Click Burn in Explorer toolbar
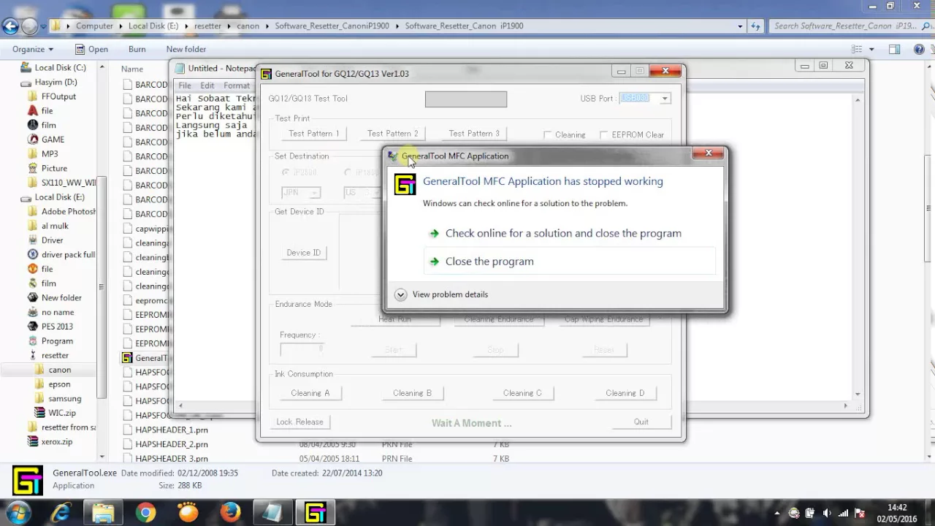Viewport: 935px width, 526px height. pyautogui.click(x=137, y=49)
